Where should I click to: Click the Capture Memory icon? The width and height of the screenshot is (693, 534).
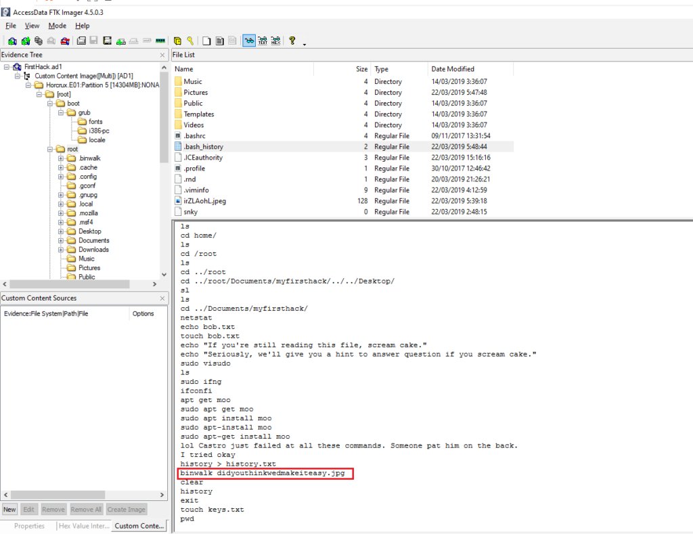tap(160, 41)
